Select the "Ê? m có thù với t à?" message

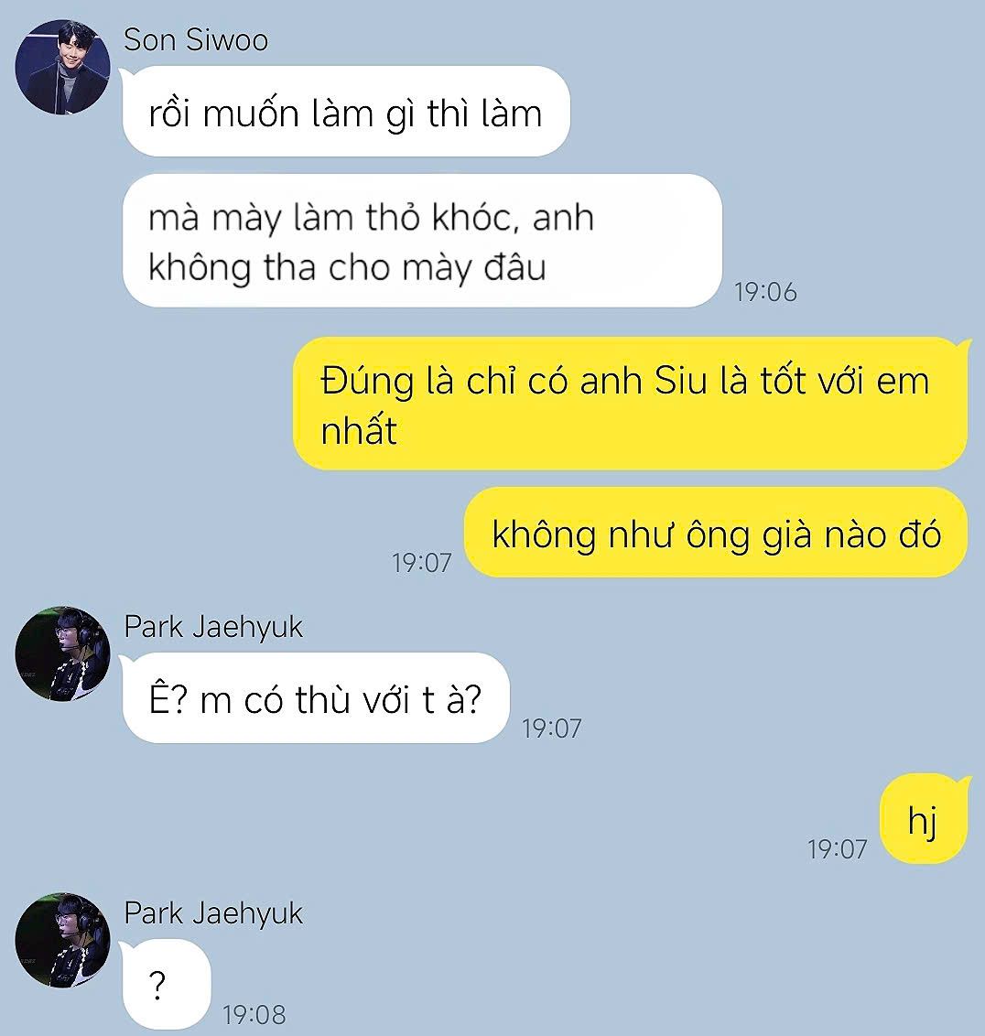click(316, 698)
